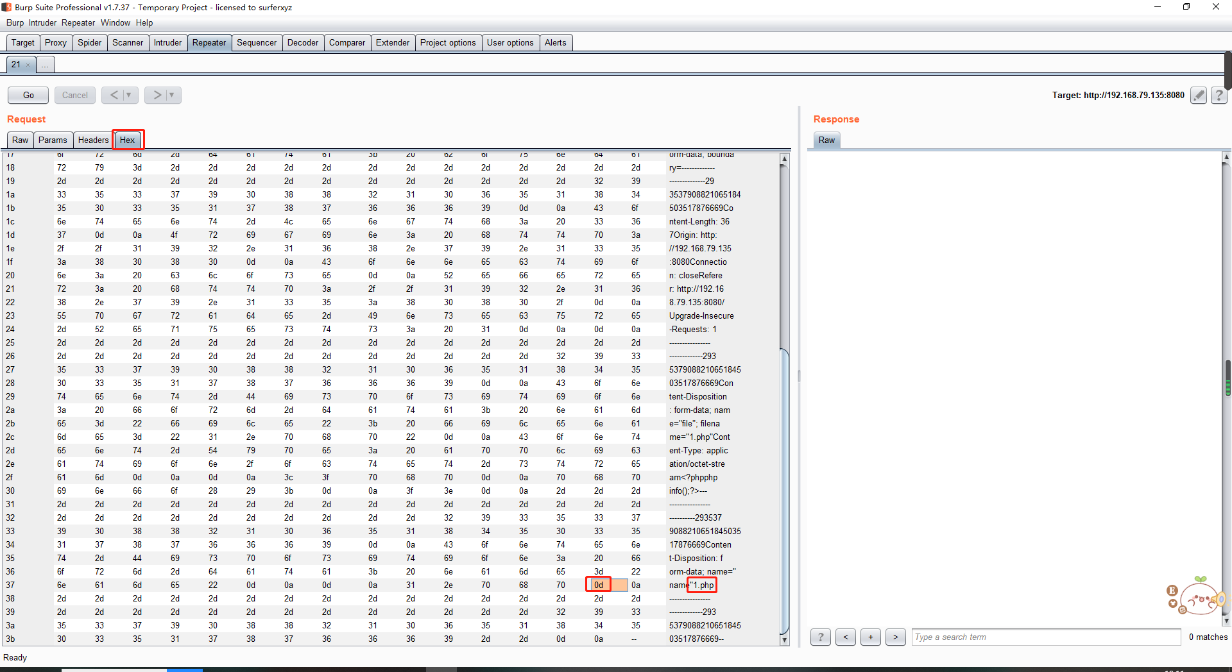1232x672 pixels.
Task: Click response pane scrollbar down arrow
Action: point(1226,621)
